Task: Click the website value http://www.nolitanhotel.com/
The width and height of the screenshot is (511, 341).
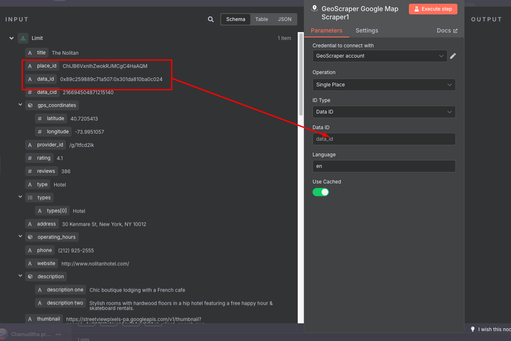Action: click(x=95, y=264)
